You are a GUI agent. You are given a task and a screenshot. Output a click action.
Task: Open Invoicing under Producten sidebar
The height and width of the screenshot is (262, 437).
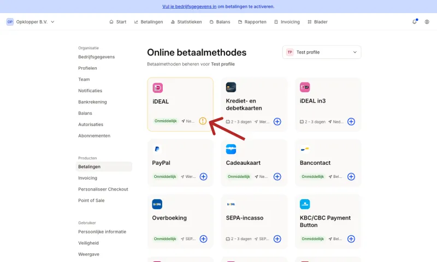pyautogui.click(x=87, y=178)
